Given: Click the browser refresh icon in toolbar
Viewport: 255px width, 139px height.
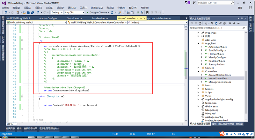Looking at the screenshot, I should point(112,12).
